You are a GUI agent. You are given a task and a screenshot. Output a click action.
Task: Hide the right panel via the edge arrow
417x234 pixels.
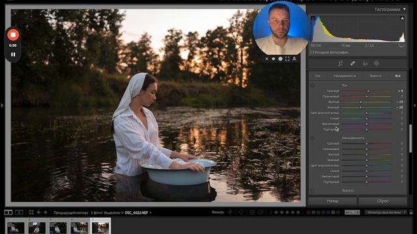click(415, 105)
